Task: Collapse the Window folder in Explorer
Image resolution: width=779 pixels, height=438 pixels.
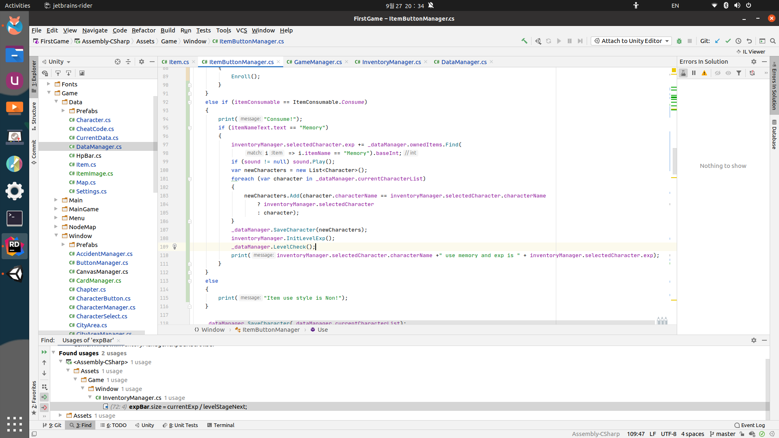Action: click(x=56, y=236)
